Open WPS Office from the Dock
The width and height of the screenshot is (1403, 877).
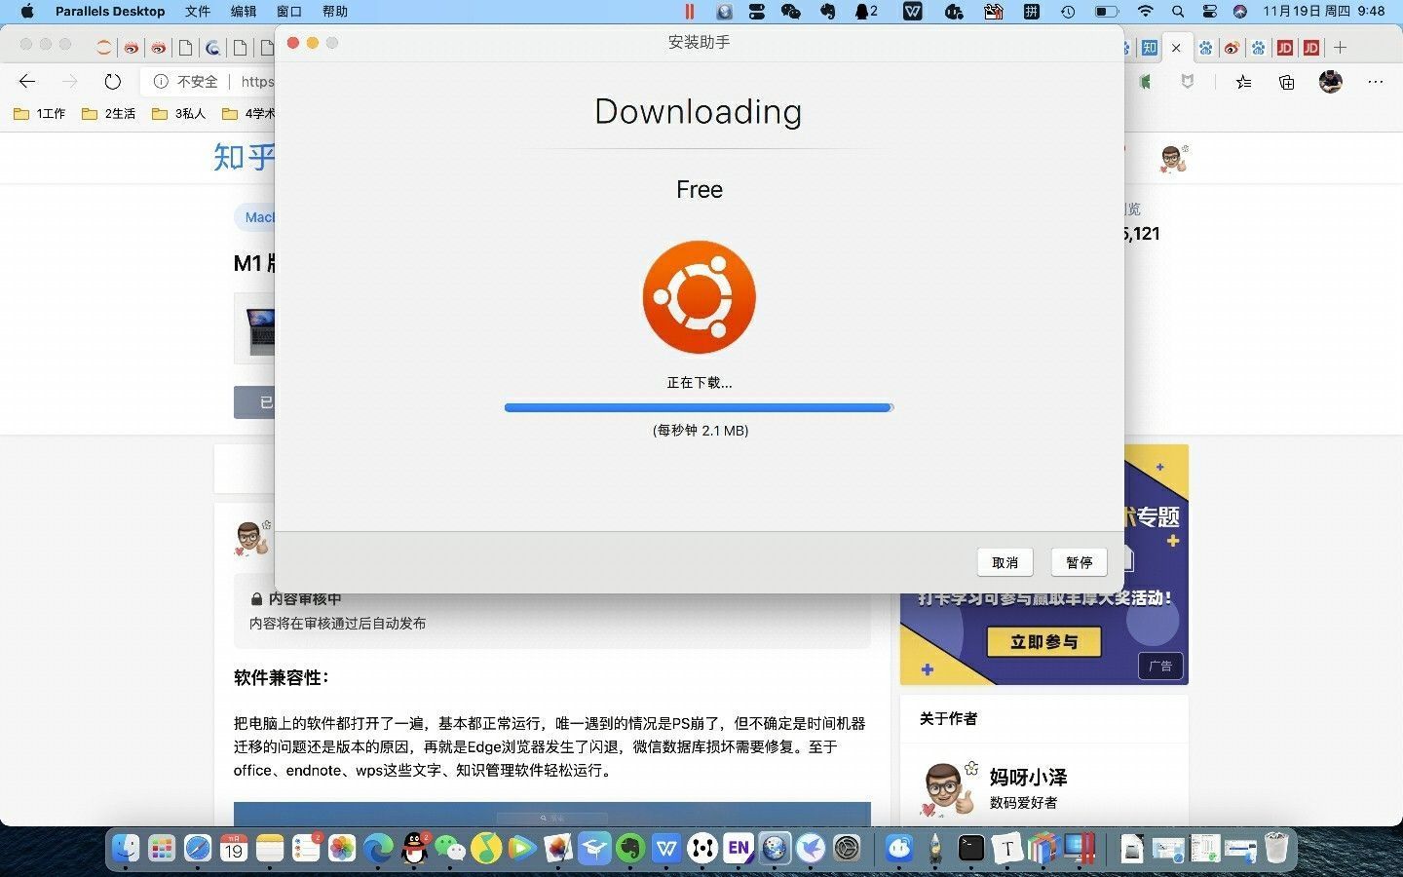pyautogui.click(x=665, y=849)
